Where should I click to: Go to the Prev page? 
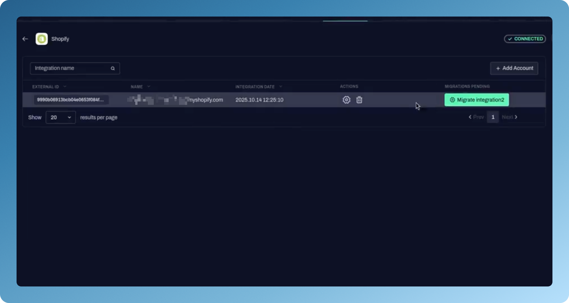[x=476, y=117]
